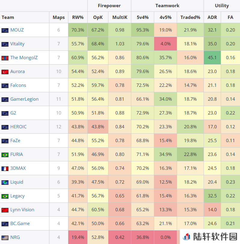240x244 pixels.
Task: Select The MongolZ ADR value 45.1
Action: (x=212, y=58)
